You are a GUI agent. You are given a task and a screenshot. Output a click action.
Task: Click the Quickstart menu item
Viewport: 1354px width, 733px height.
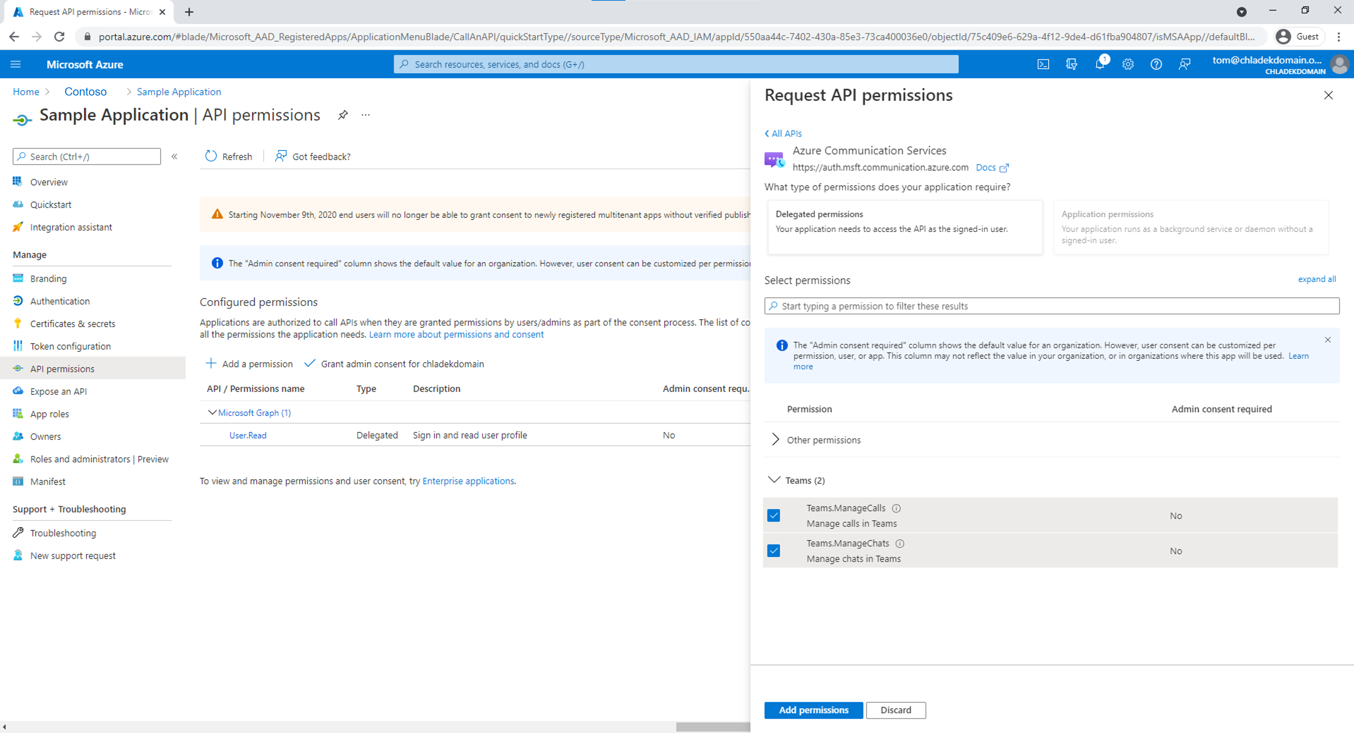coord(50,204)
